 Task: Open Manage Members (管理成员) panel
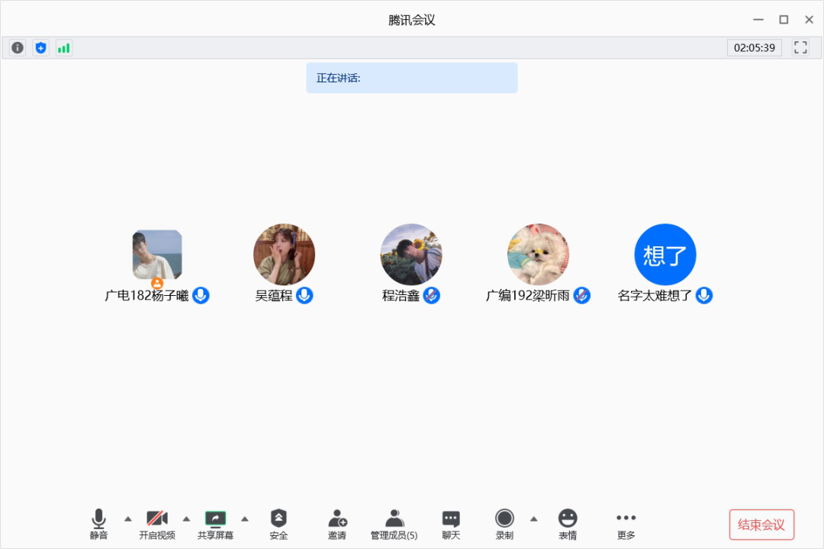click(394, 524)
